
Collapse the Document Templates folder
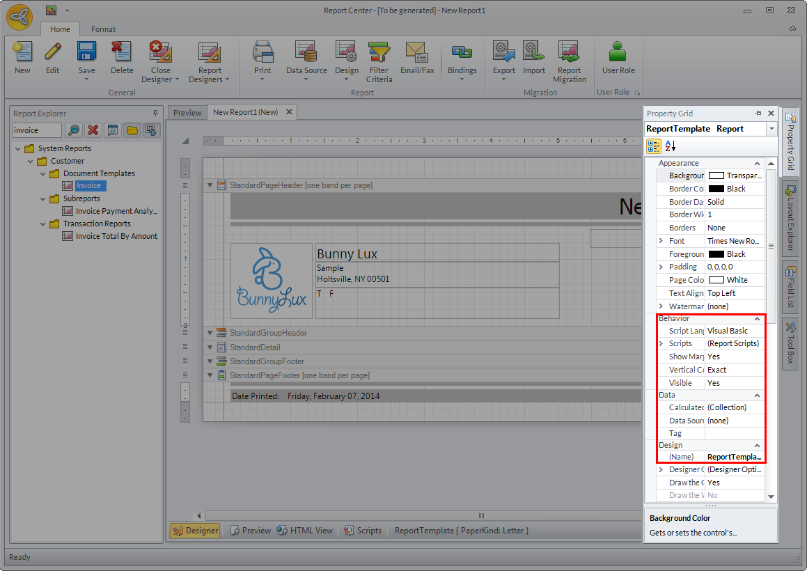pyautogui.click(x=43, y=173)
